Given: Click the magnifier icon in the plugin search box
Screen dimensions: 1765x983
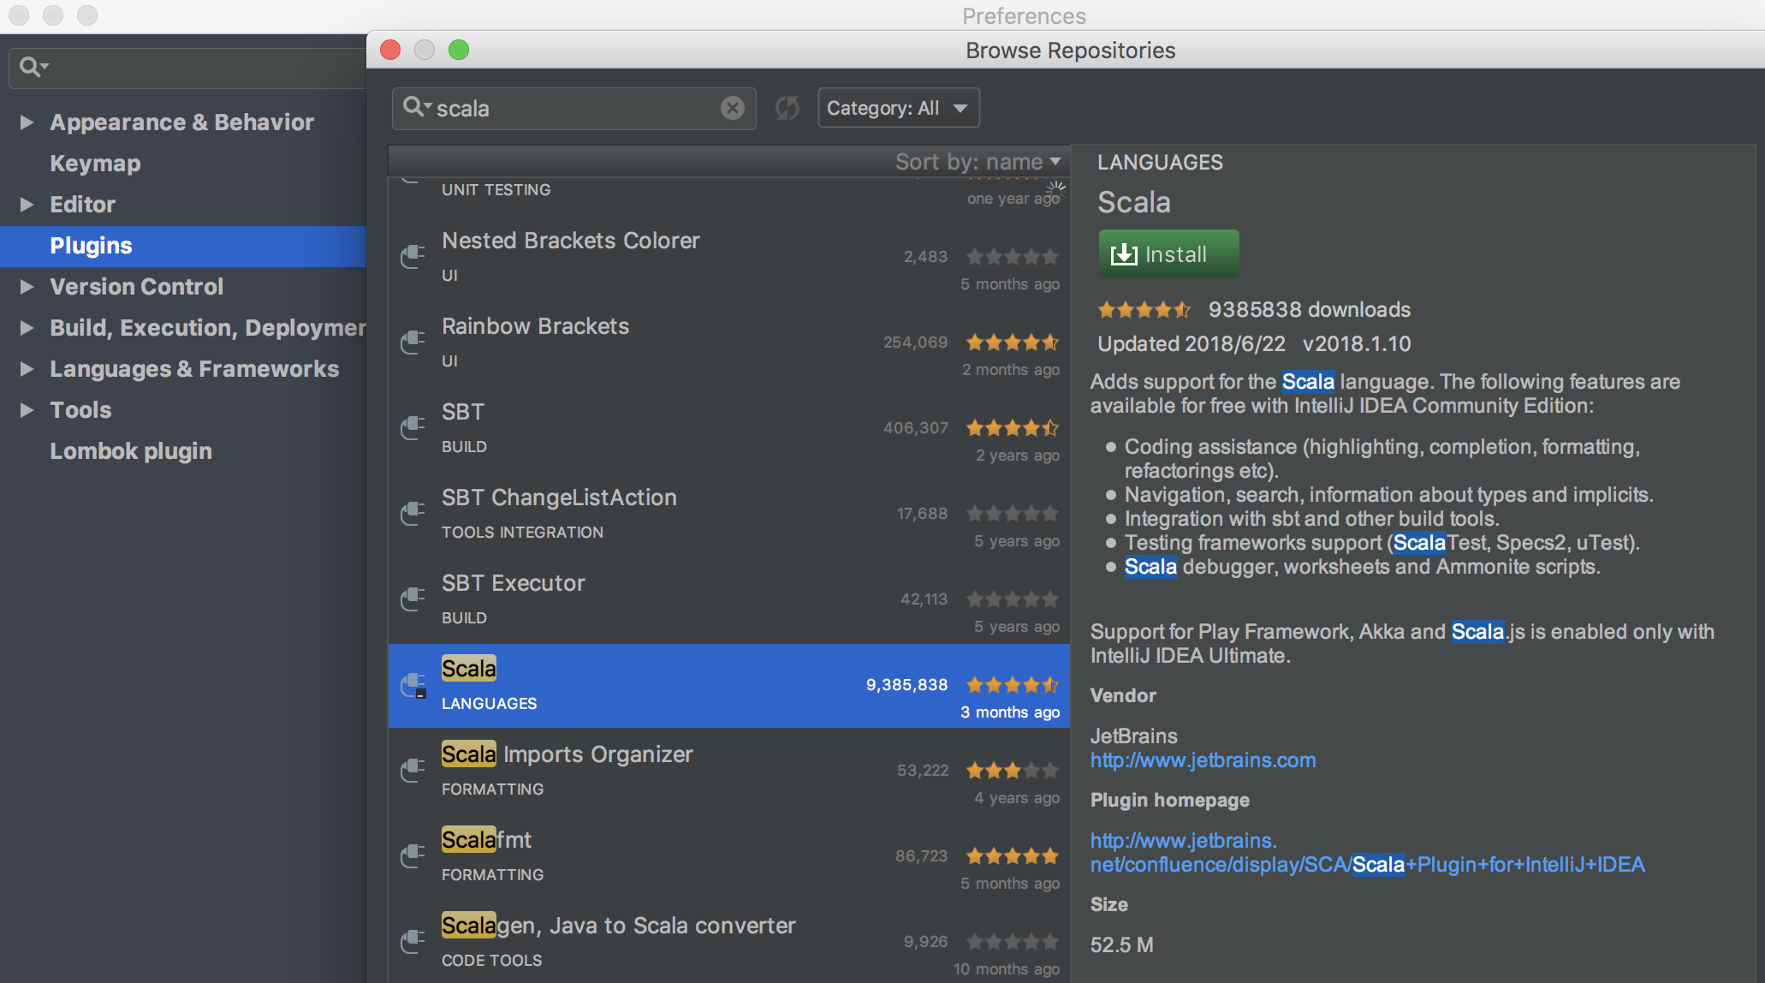Looking at the screenshot, I should click(417, 107).
